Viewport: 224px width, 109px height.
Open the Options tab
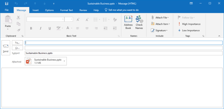[49, 10]
